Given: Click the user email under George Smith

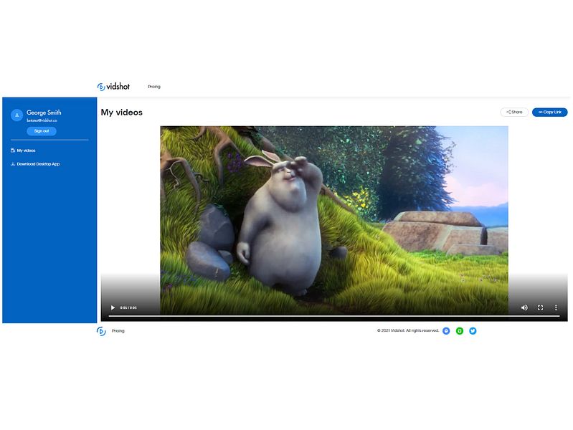Looking at the screenshot, I should coord(42,120).
